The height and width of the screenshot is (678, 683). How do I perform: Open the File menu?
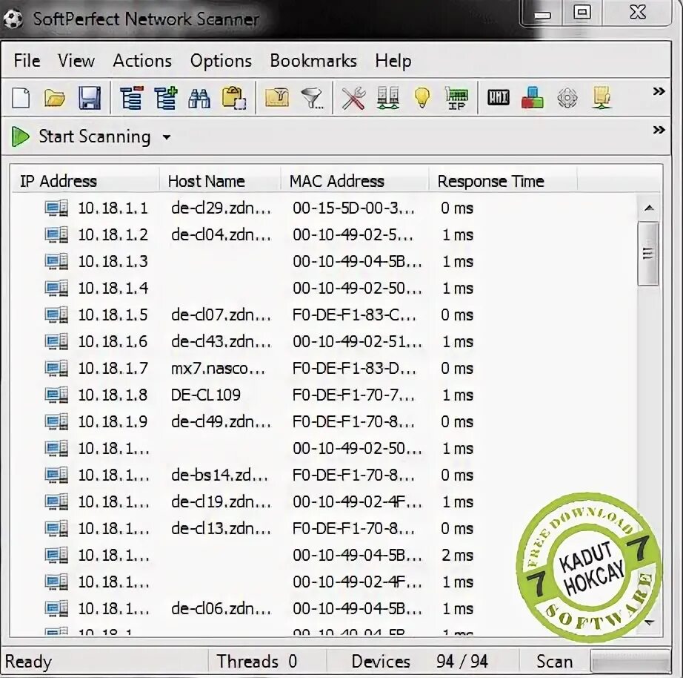pyautogui.click(x=27, y=61)
